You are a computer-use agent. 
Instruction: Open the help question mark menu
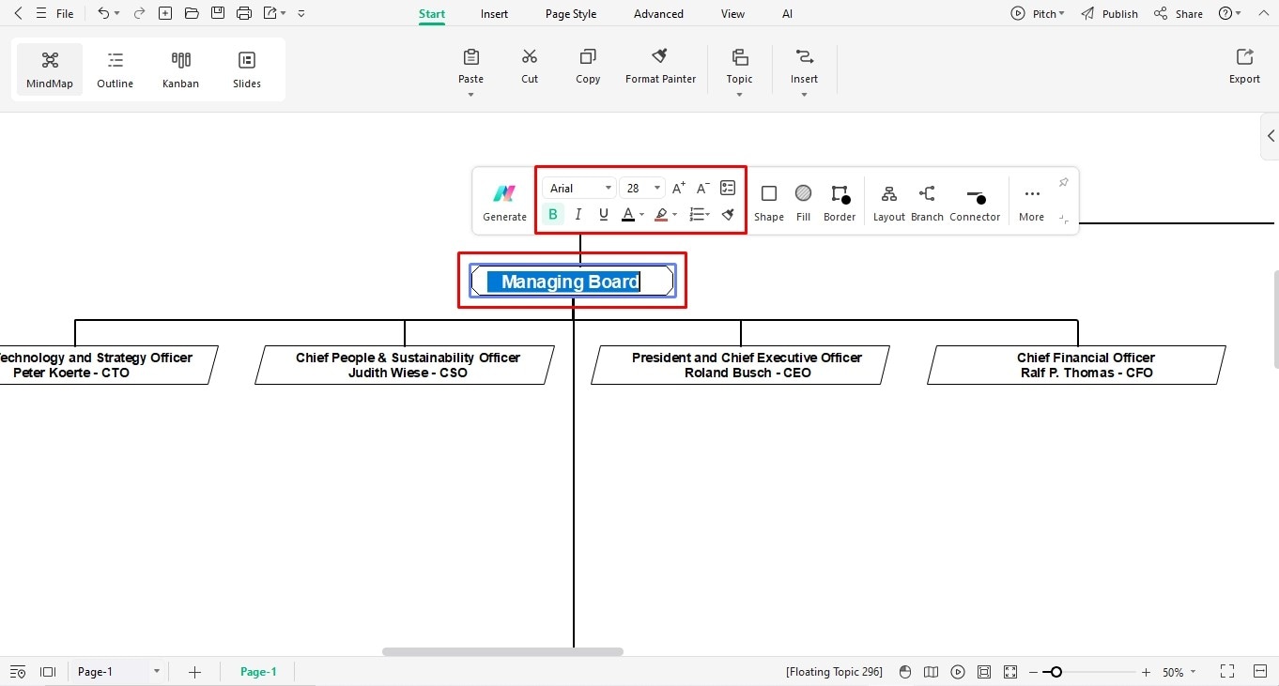click(x=1229, y=14)
